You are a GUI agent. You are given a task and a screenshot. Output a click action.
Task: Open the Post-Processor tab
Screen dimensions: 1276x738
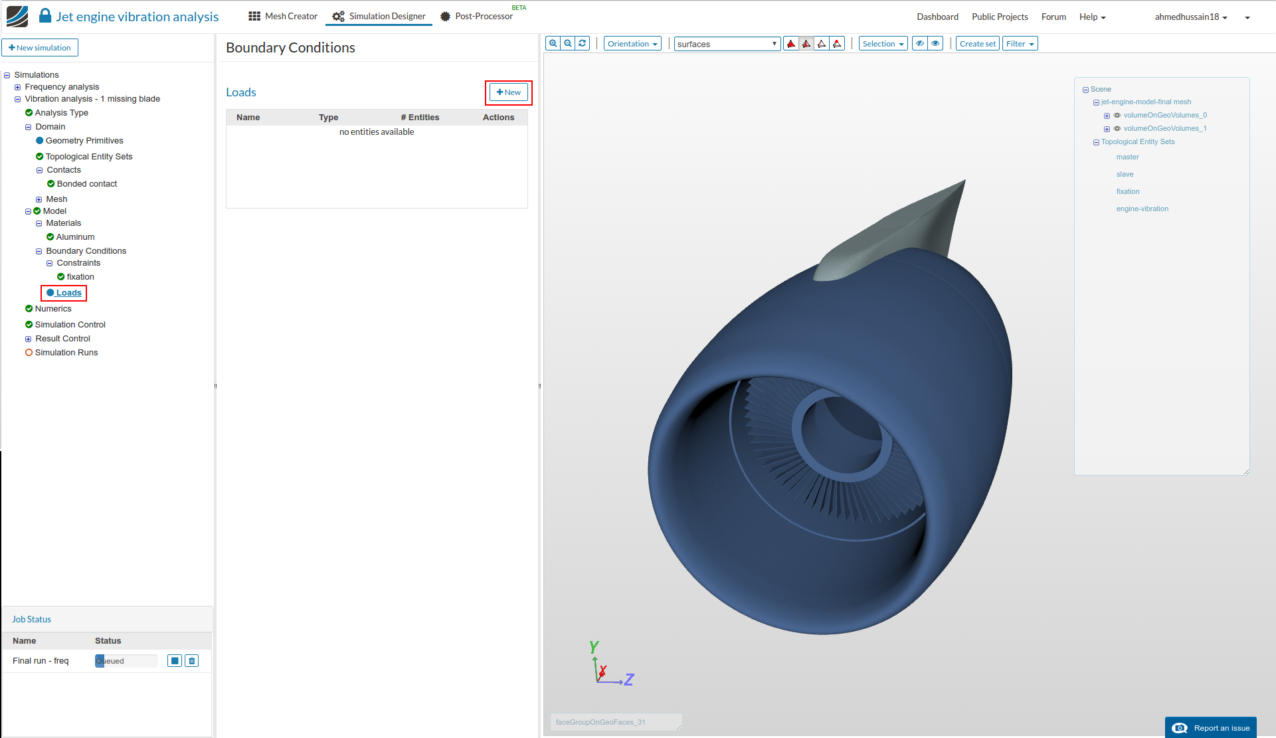476,17
